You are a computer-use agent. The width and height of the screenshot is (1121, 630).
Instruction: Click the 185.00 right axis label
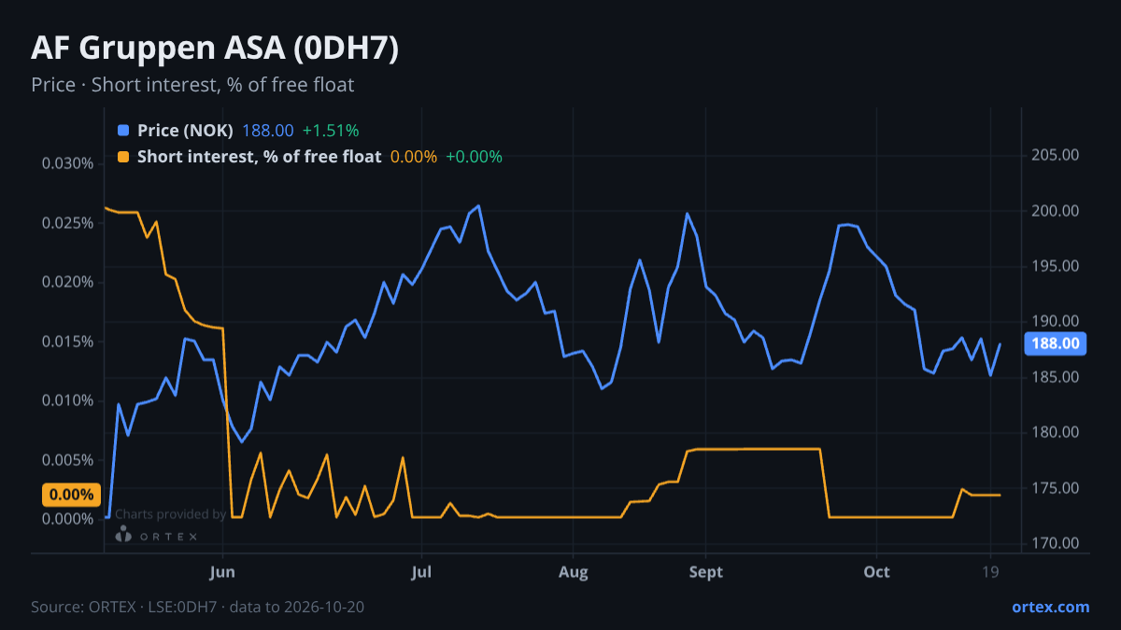coord(1057,377)
